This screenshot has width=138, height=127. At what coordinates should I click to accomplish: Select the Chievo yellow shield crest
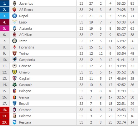tap(14, 72)
